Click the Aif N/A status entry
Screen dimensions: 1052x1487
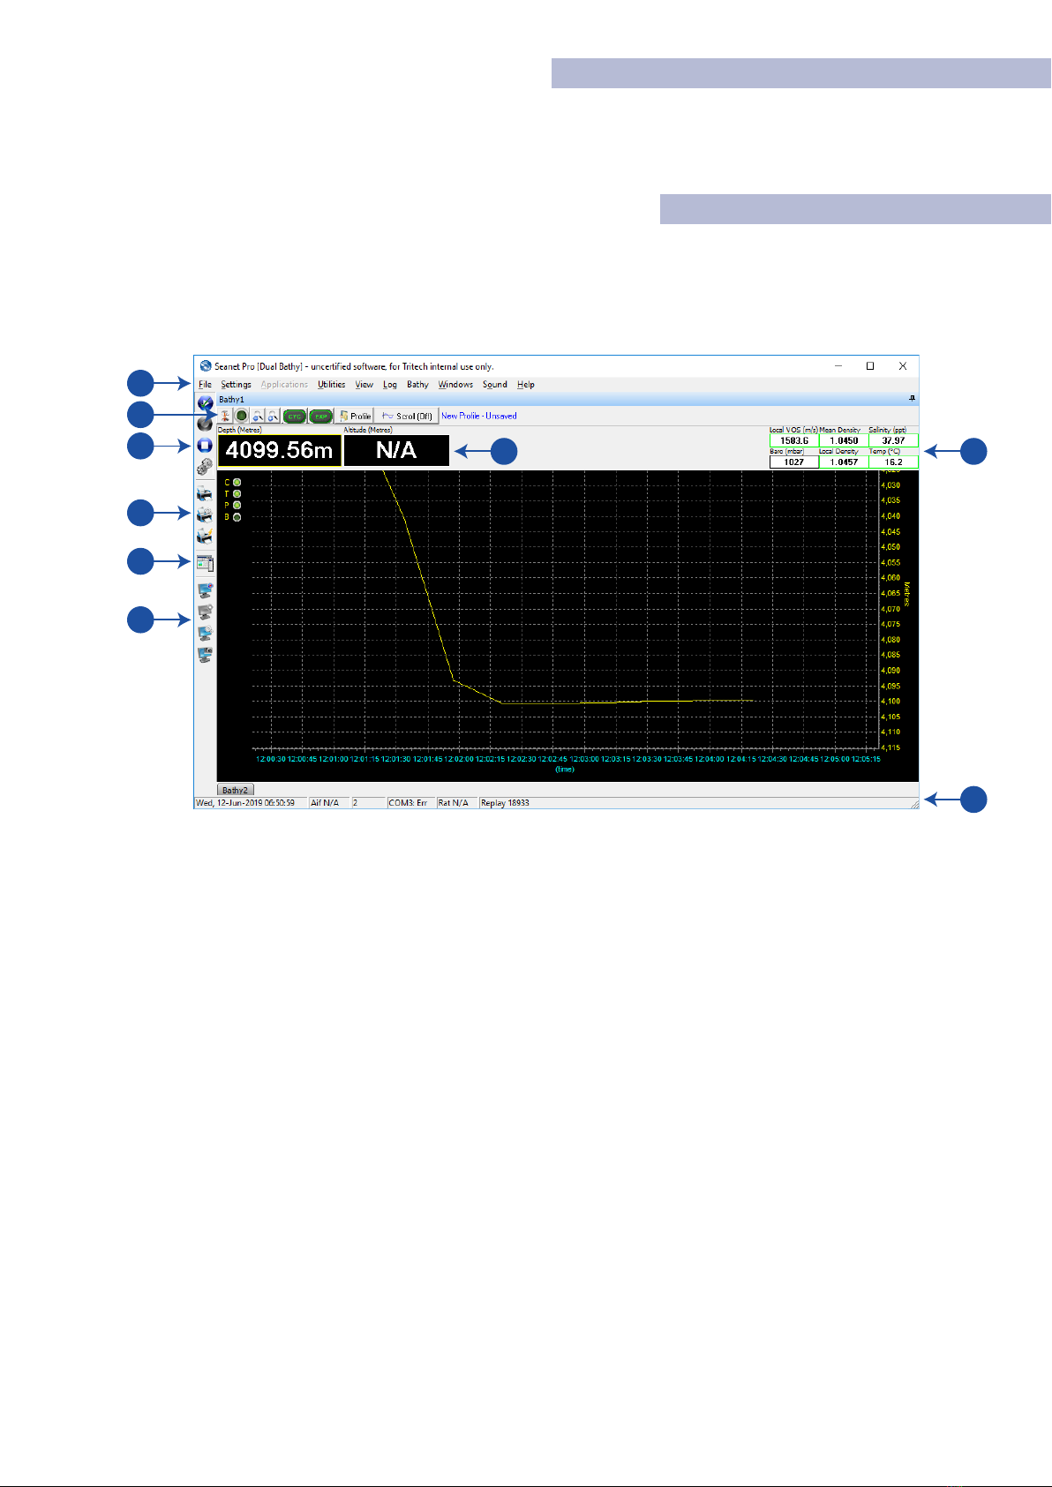click(329, 803)
